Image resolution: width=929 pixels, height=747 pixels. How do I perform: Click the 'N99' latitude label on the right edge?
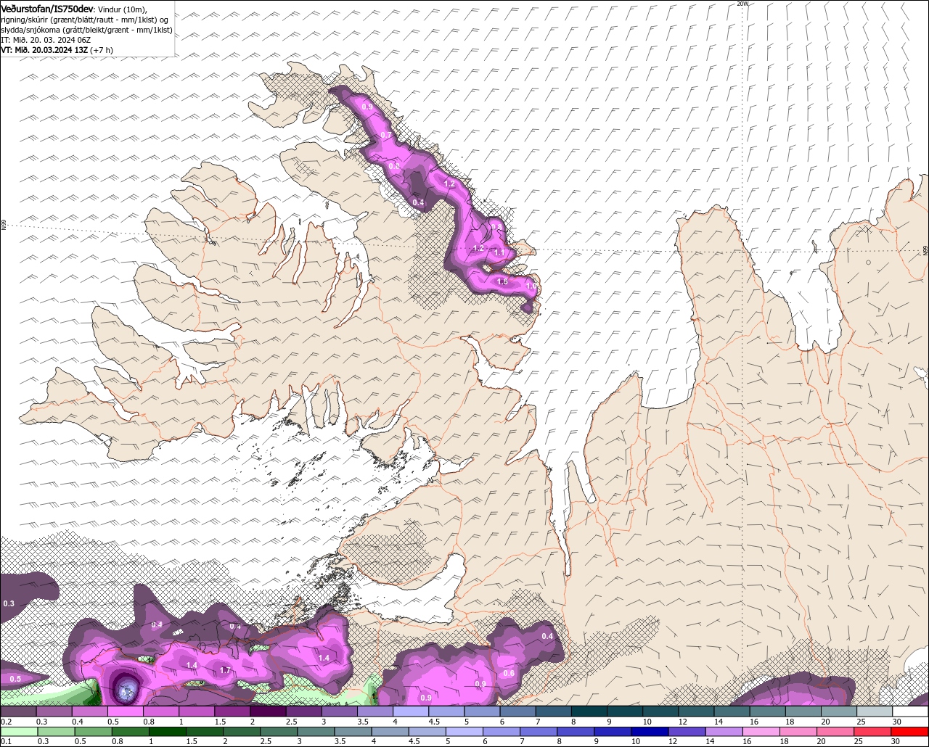tap(925, 250)
